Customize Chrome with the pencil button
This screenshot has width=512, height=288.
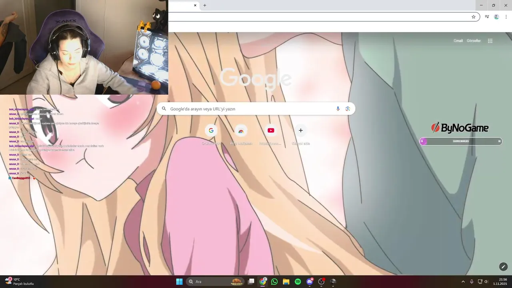tap(503, 266)
